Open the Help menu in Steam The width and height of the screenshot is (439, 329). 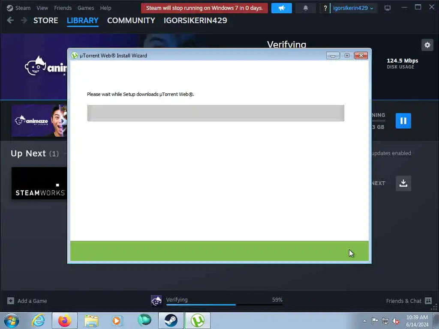[105, 8]
